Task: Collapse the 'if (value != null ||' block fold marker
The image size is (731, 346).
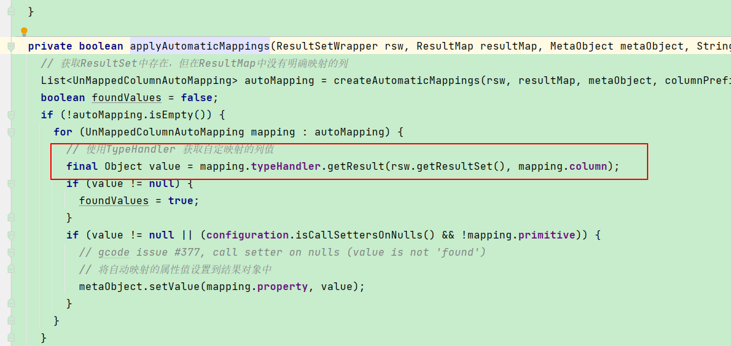Action: click(11, 235)
